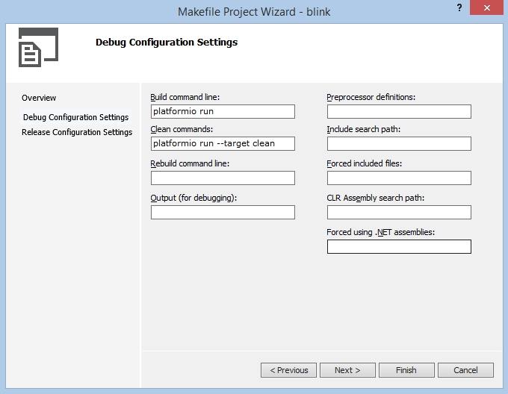The height and width of the screenshot is (394, 508).
Task: Click the 'Preprocessor definitions:' label
Action: point(371,97)
